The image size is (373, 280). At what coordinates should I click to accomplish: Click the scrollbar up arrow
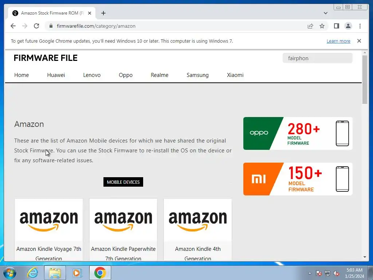[x=365, y=52]
